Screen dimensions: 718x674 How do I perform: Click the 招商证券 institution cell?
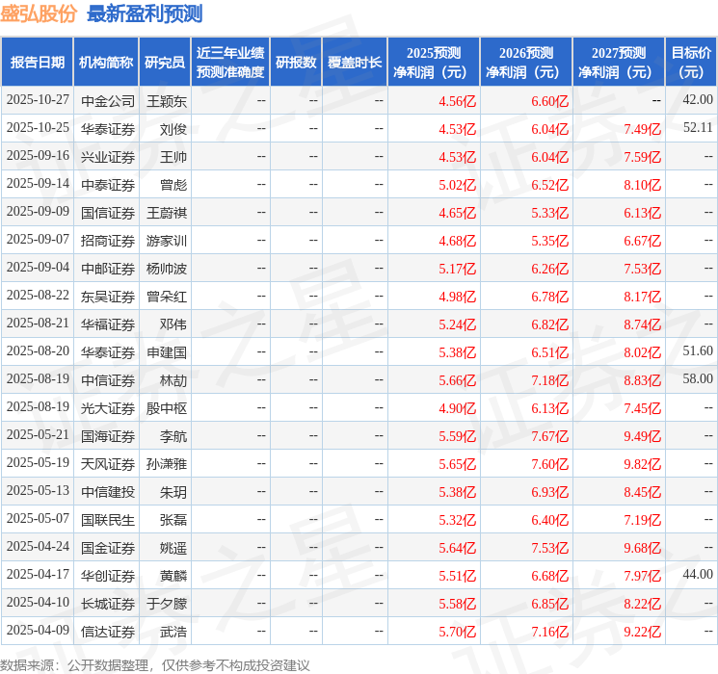click(108, 241)
